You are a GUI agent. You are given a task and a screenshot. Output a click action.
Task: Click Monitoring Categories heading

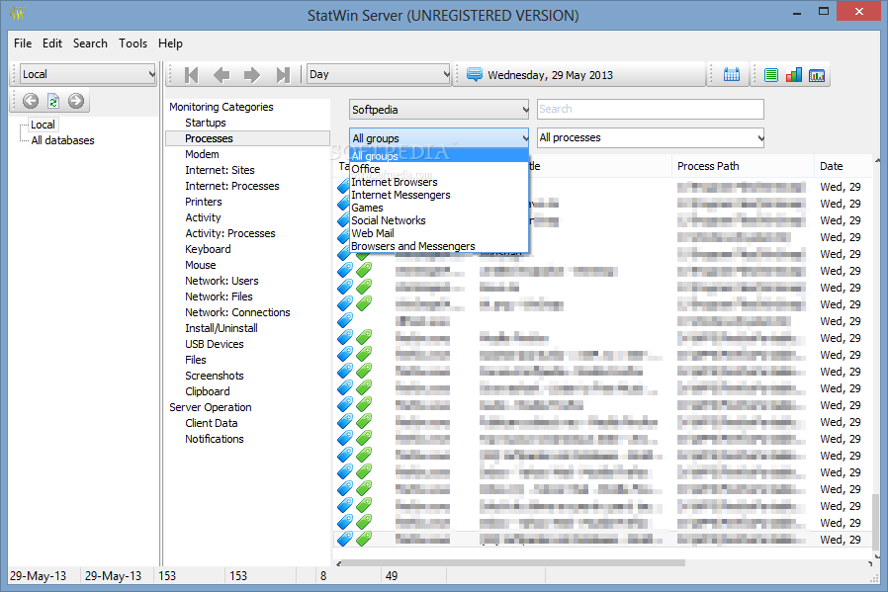point(221,107)
